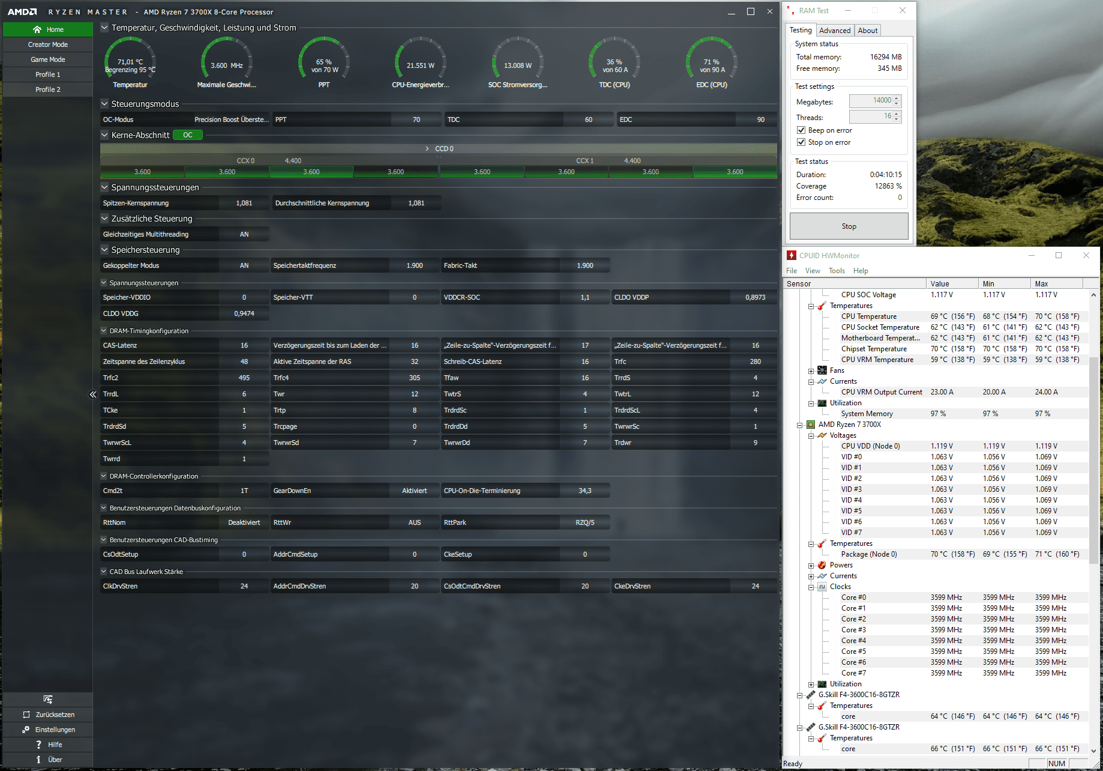Open Help menu in HWMonitor
This screenshot has width=1103, height=771.
click(861, 271)
